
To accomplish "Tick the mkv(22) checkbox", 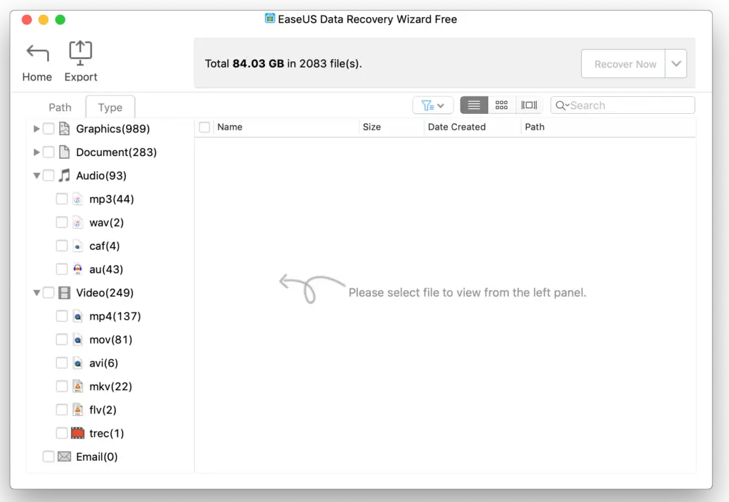I will click(x=61, y=386).
